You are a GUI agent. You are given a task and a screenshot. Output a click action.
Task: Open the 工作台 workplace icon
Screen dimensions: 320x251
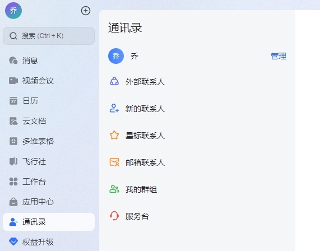point(13,182)
